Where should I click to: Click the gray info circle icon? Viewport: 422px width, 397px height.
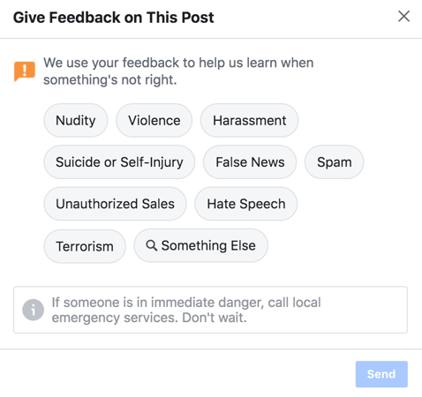click(x=33, y=310)
